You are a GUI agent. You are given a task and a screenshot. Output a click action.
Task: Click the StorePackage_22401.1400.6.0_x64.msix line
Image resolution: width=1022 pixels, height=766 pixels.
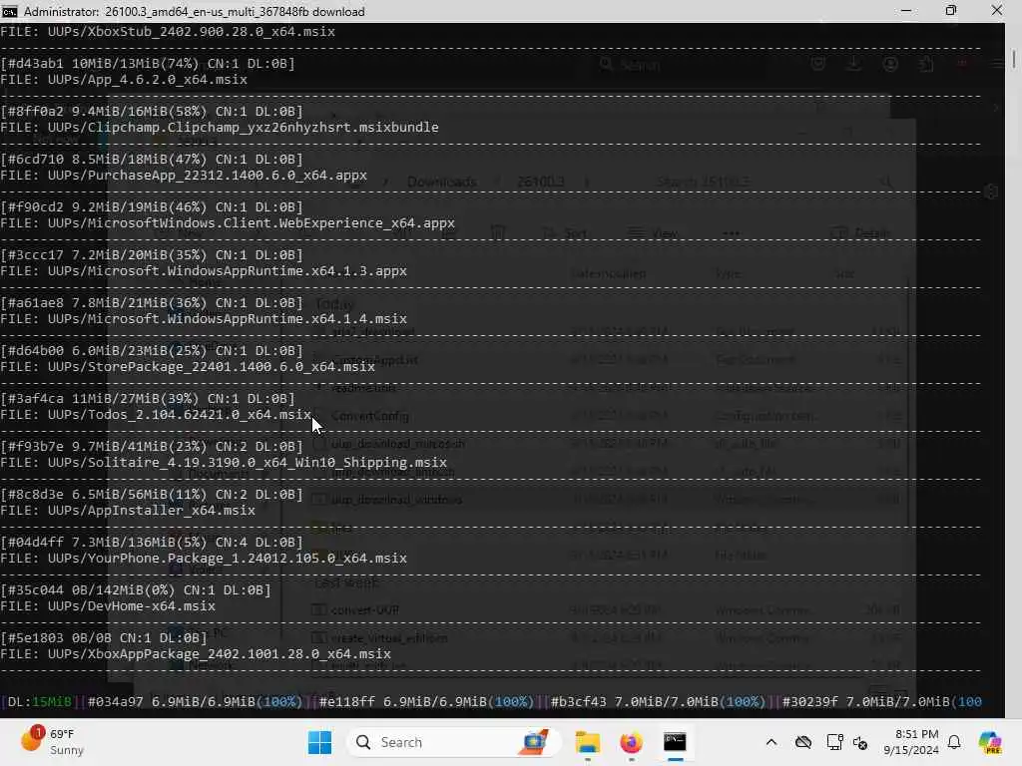[188, 367]
